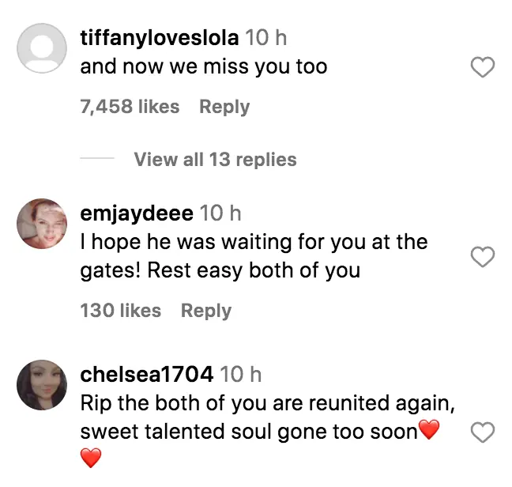Open chelsea1704's profile picture
Screen dimensions: 512x487
tap(42, 384)
